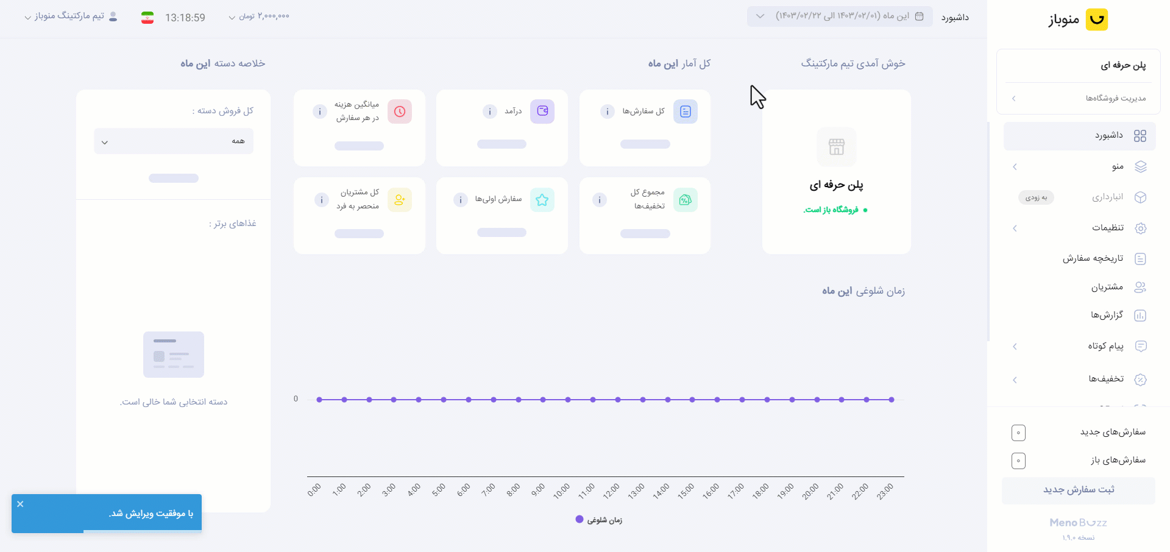Click info icon on سفارش اولی‌ها card
This screenshot has height=552, width=1170.
pos(461,200)
